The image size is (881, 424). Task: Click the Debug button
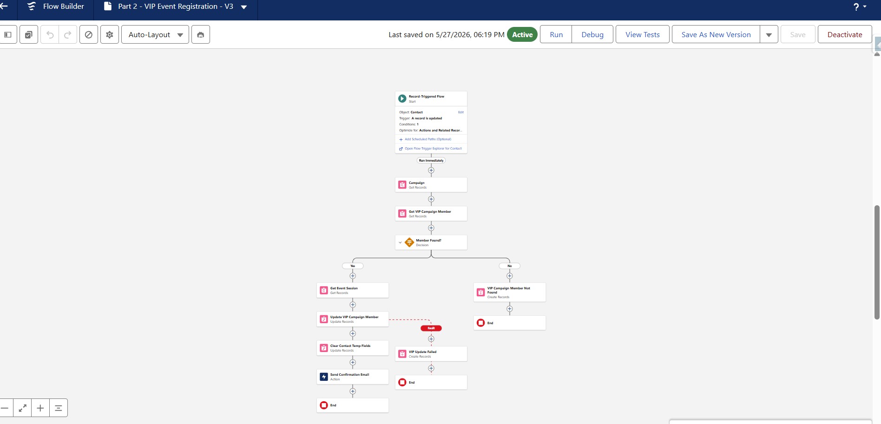pos(592,34)
